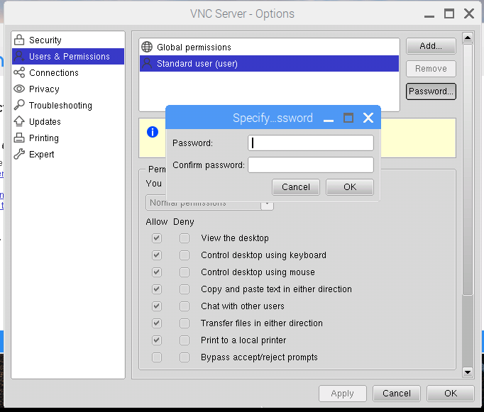This screenshot has height=412, width=484.
Task: Click the Expert wrench icon
Action: (19, 155)
